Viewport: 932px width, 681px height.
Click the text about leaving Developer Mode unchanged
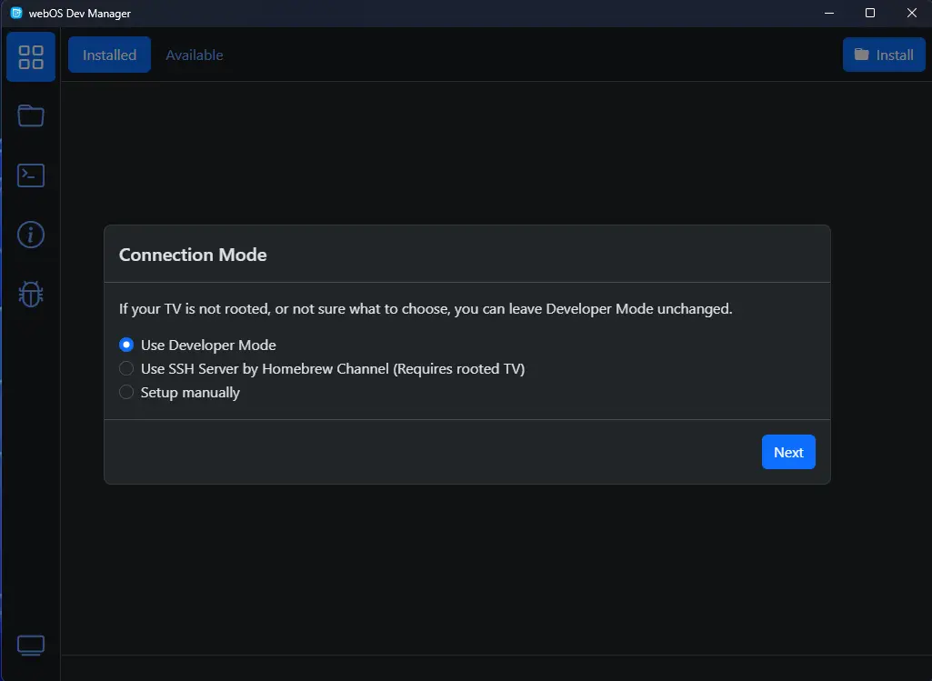click(x=426, y=309)
